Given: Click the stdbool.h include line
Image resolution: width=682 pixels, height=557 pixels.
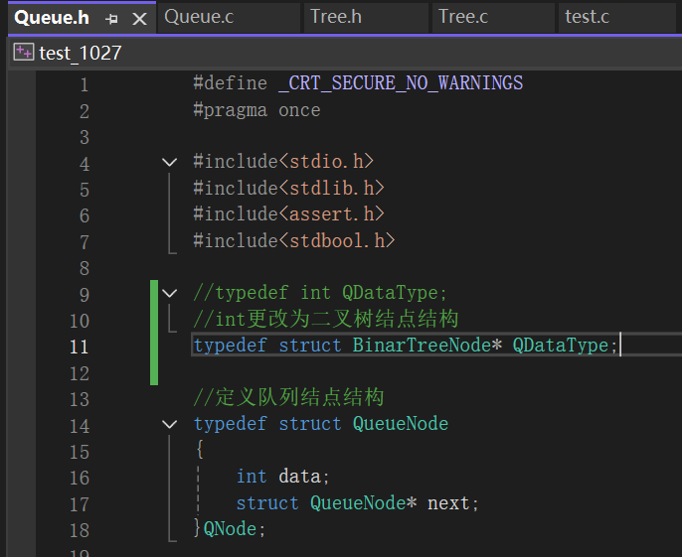Looking at the screenshot, I should point(294,240).
